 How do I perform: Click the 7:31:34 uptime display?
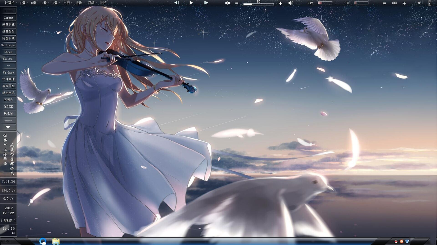(8, 181)
